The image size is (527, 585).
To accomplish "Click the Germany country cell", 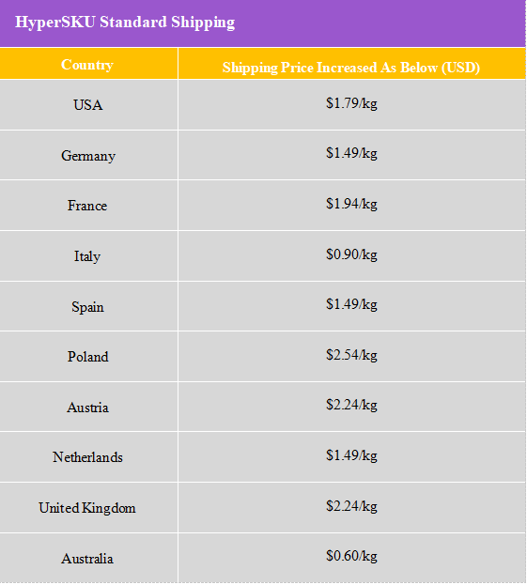I will [x=89, y=155].
